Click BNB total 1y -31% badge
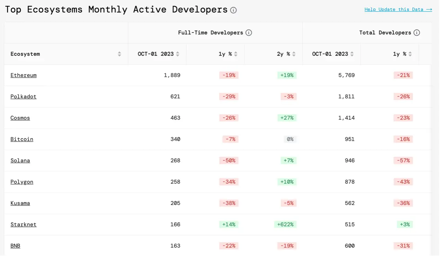Viewport: 441px width, 257px height. [x=403, y=246]
